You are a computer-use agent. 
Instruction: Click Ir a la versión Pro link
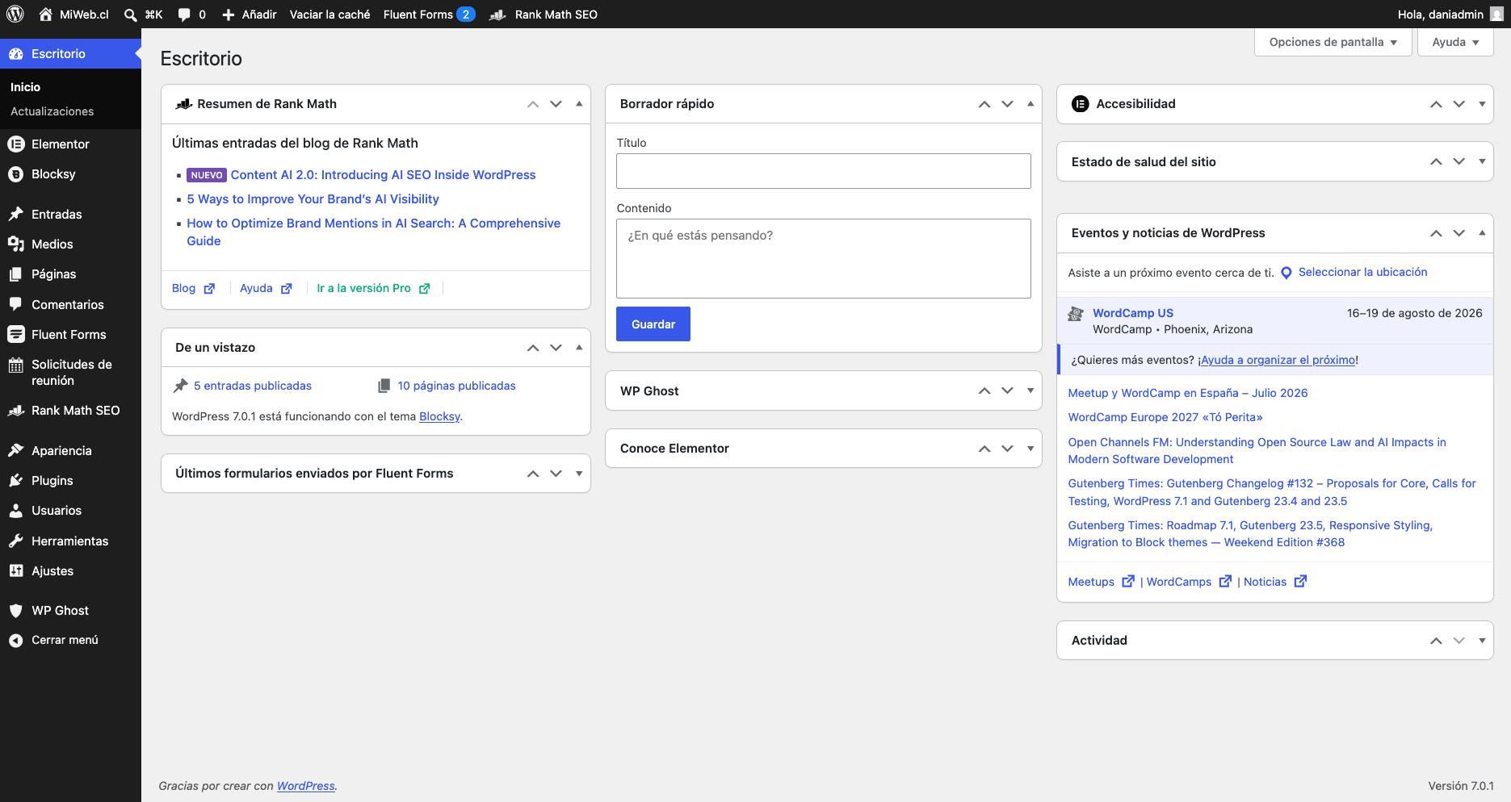(373, 288)
